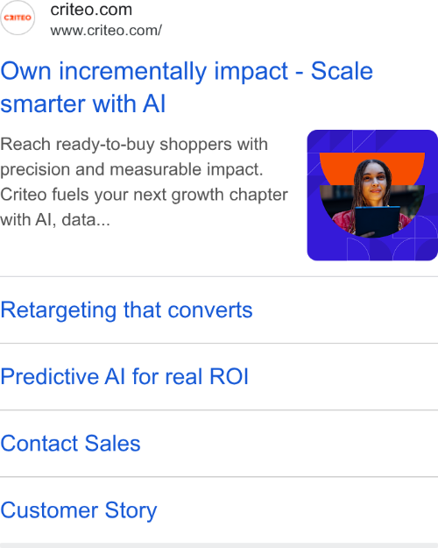Click the Criteo round logo icon
Screen dimensions: 438x548
pos(18,18)
